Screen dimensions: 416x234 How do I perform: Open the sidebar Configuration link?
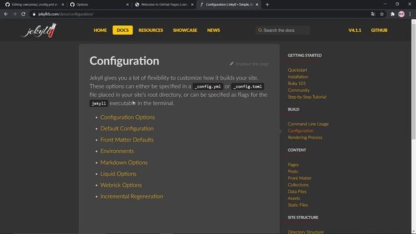(x=300, y=131)
